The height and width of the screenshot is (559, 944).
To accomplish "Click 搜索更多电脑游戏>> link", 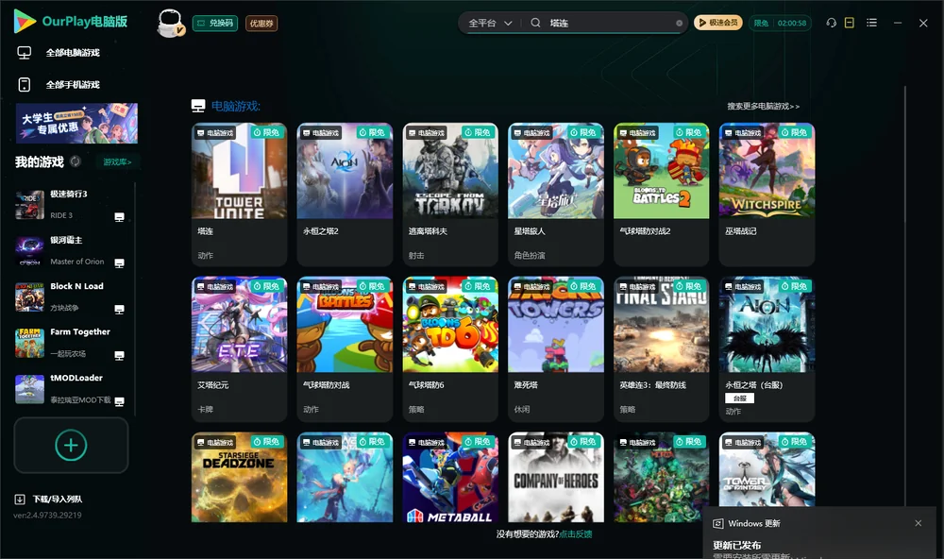I will 763,106.
